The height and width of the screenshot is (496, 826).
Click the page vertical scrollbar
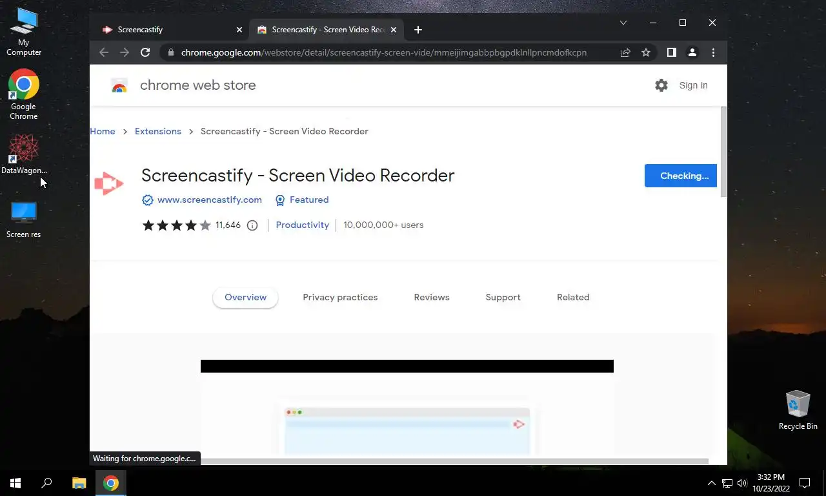click(723, 152)
